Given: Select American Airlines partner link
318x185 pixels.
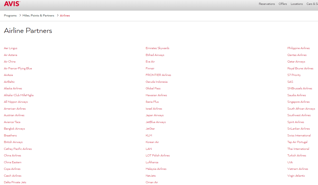Looking at the screenshot, I should [15, 109].
